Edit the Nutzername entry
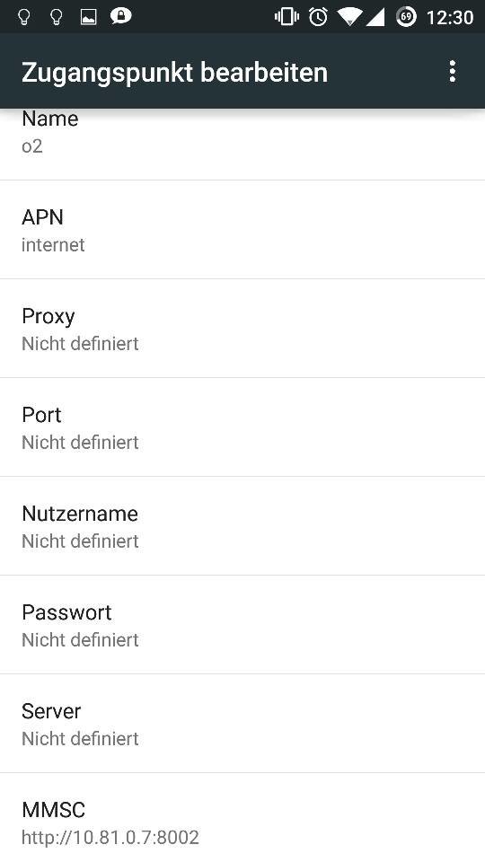The image size is (485, 862). tap(242, 526)
